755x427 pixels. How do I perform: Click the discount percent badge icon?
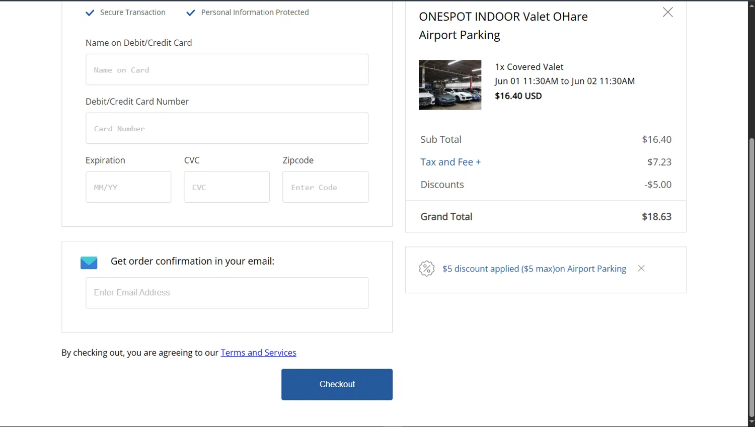click(x=426, y=269)
